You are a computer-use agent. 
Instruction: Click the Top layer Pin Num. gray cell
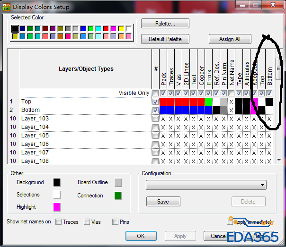(223, 102)
